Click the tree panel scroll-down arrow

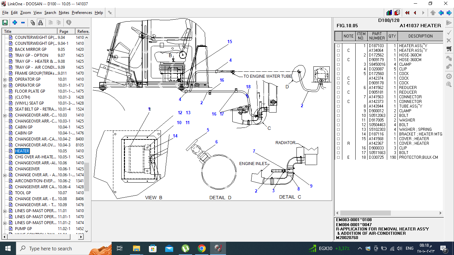click(x=87, y=231)
